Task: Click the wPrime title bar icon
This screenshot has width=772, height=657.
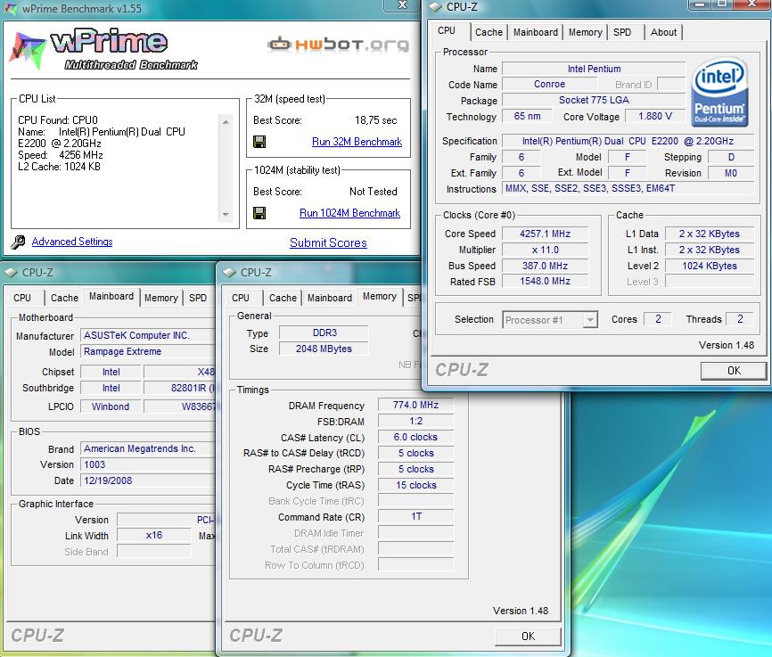Action: [11, 8]
